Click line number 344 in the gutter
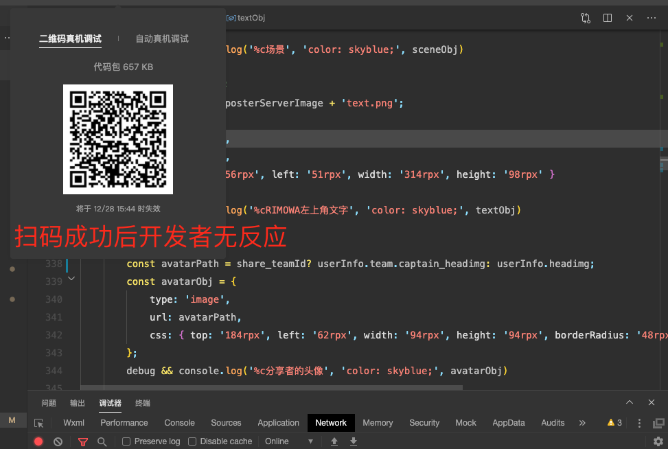This screenshot has height=449, width=668. [54, 371]
